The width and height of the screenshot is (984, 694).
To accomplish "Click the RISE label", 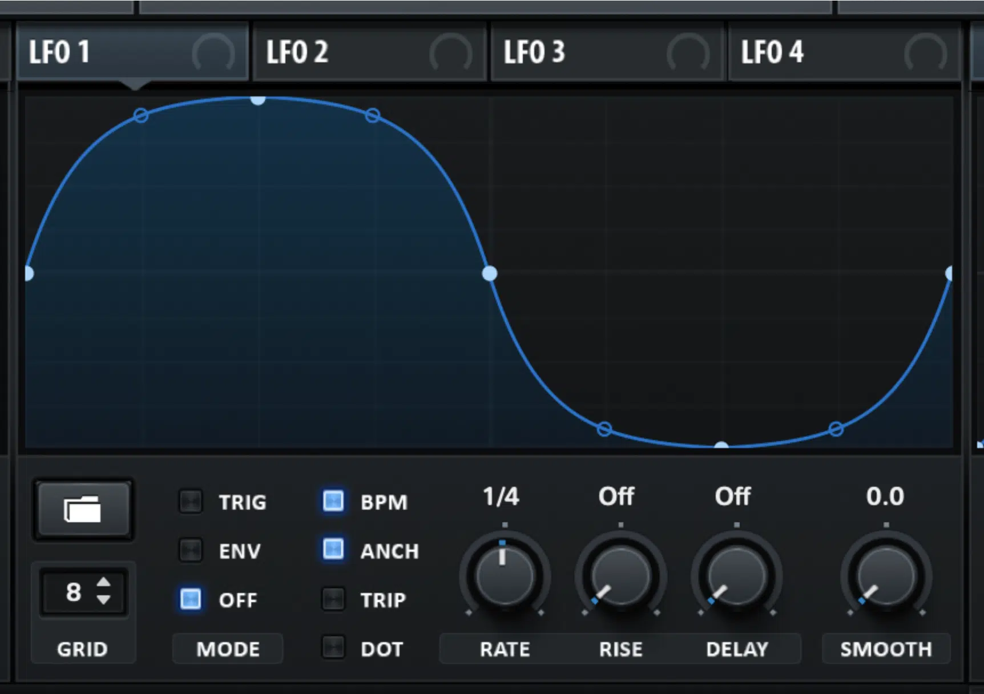I will click(620, 649).
